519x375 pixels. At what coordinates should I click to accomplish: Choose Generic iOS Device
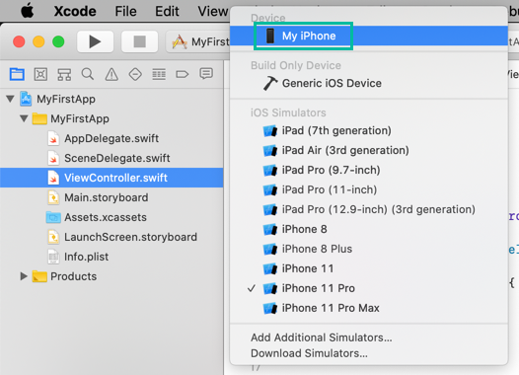(369, 83)
